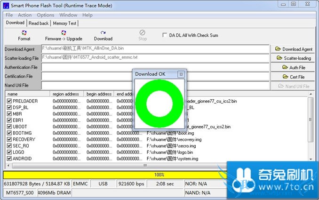Screen dimensions: 319x200
Task: Open the Download Agent folder button
Action: pyautogui.click(x=294, y=49)
